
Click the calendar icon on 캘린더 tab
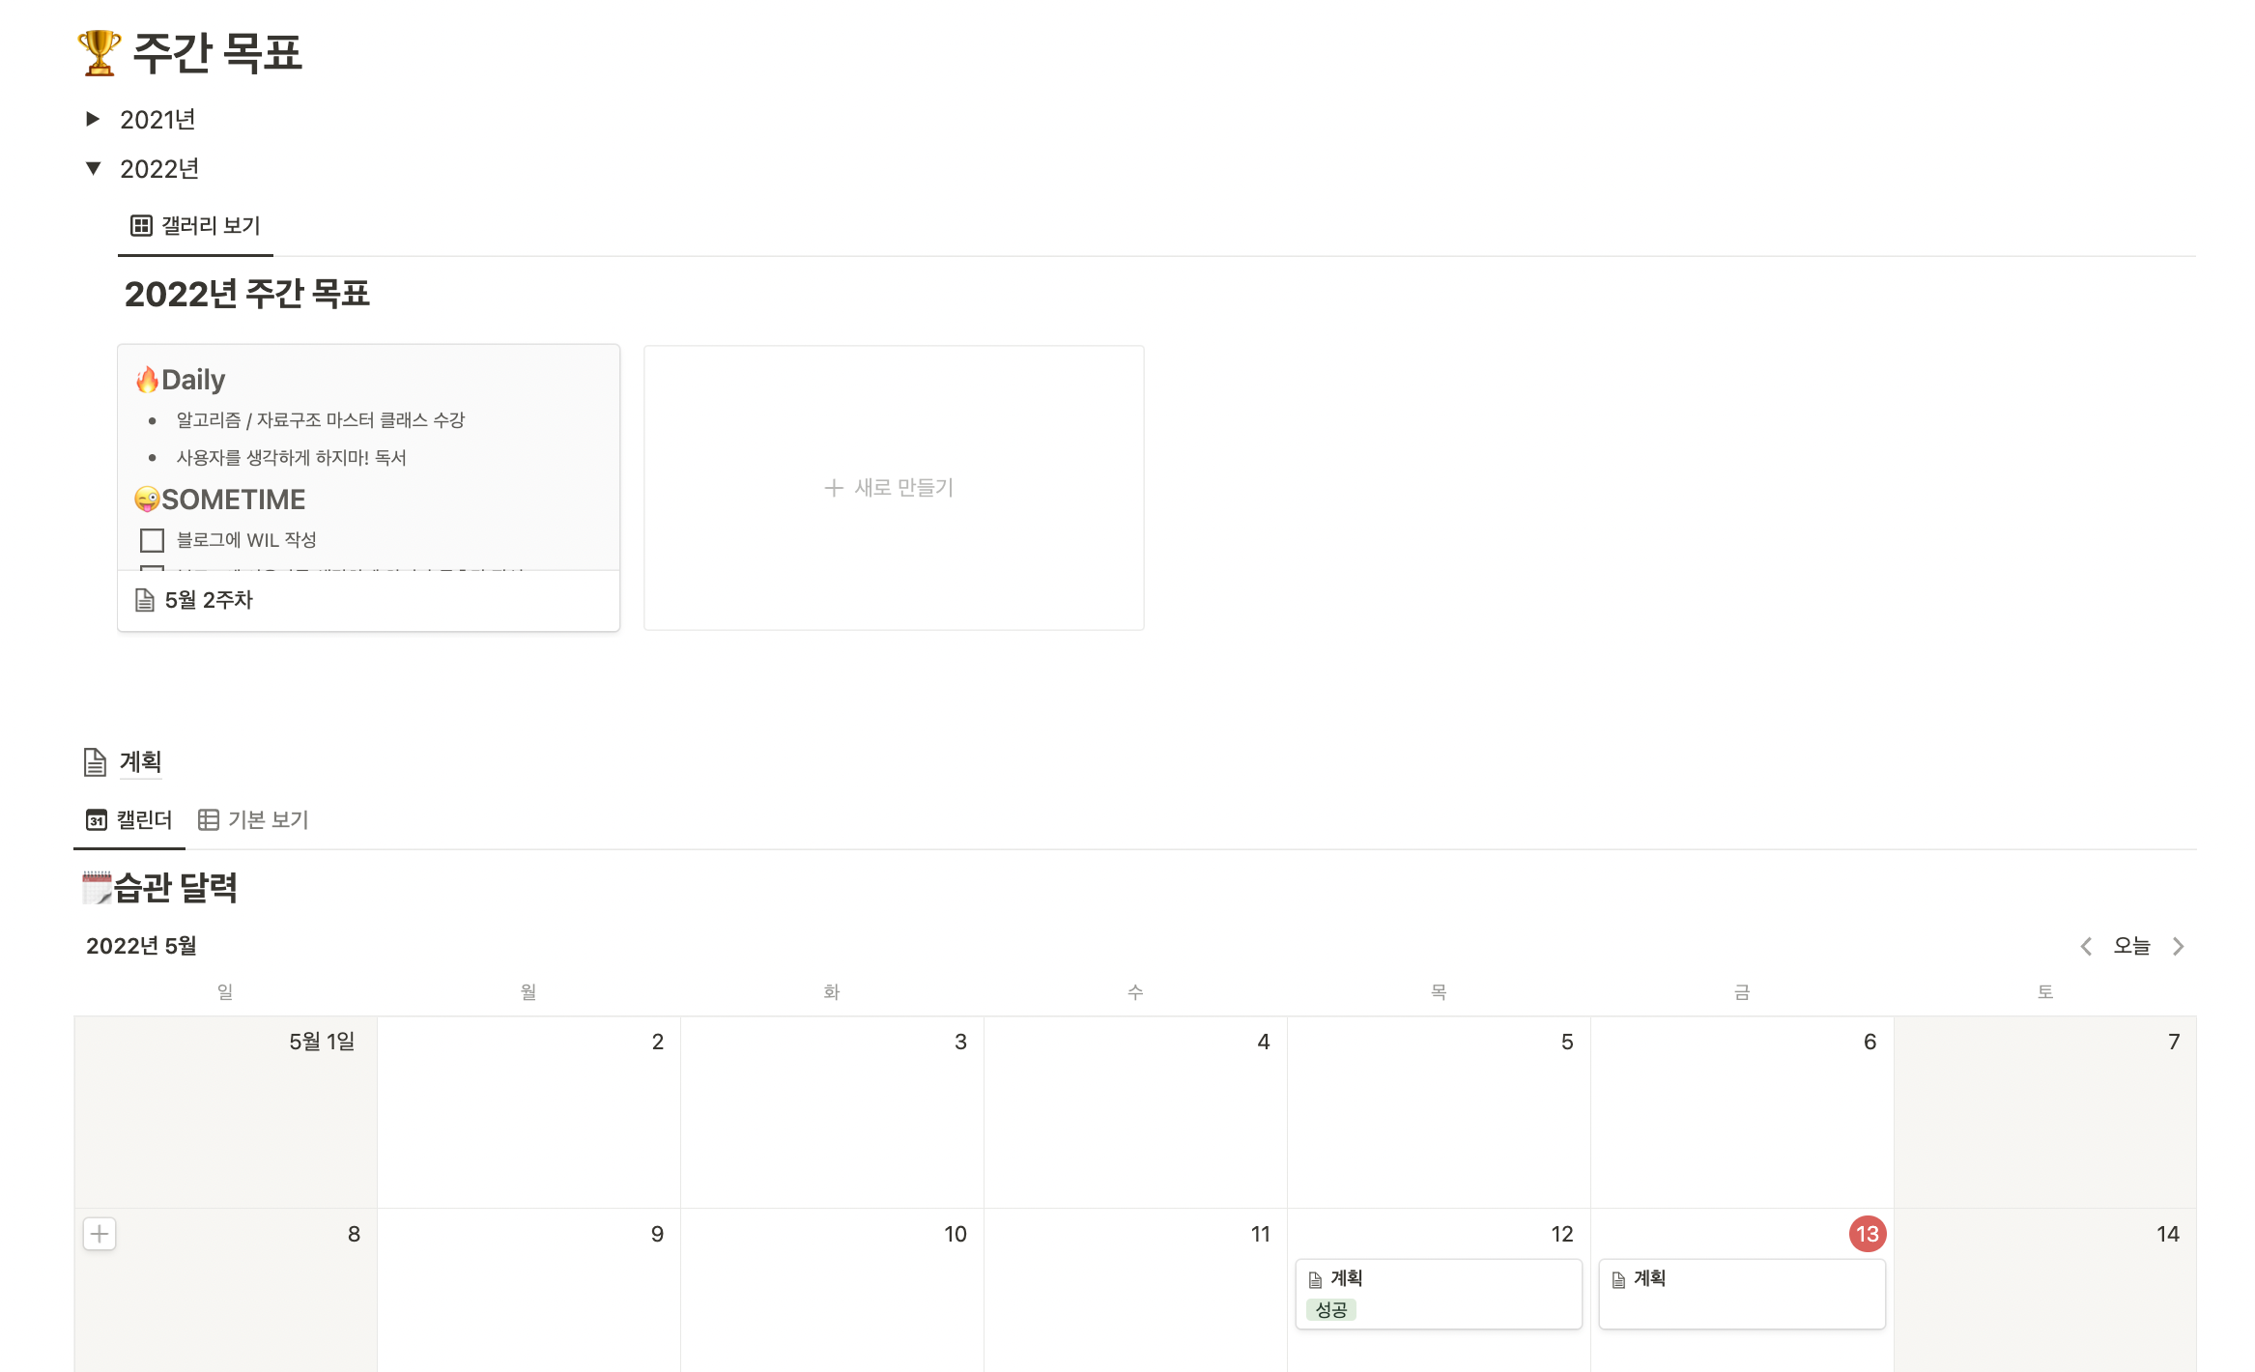[96, 820]
